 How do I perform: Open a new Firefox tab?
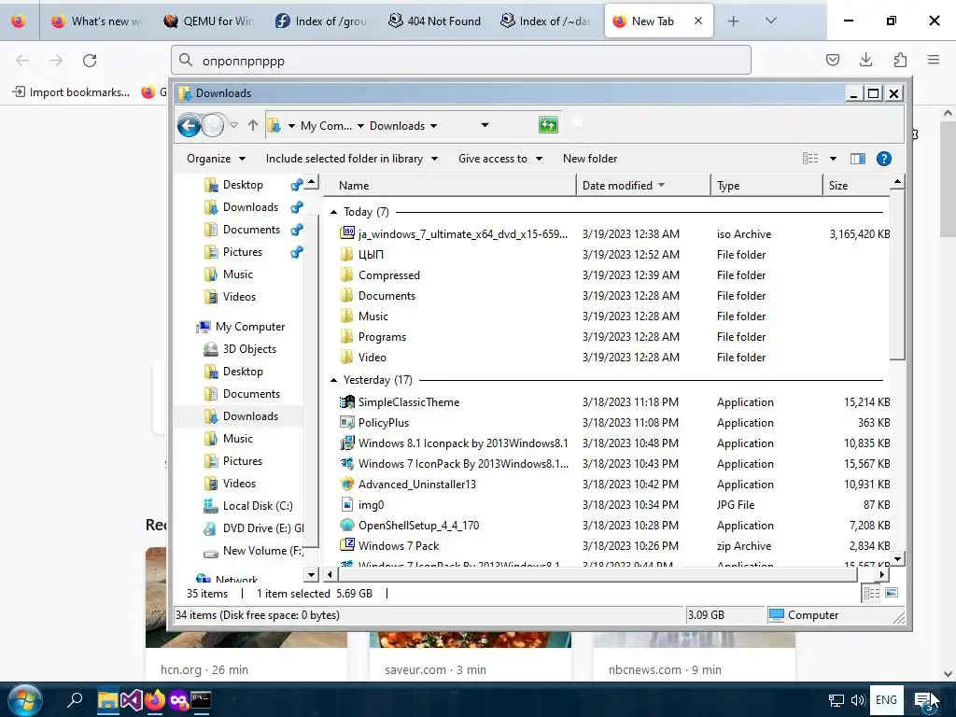coord(734,21)
